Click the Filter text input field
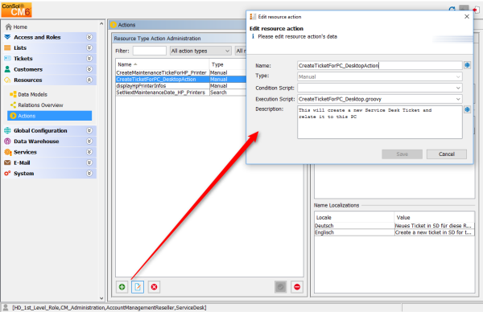The height and width of the screenshot is (312, 483). [150, 51]
